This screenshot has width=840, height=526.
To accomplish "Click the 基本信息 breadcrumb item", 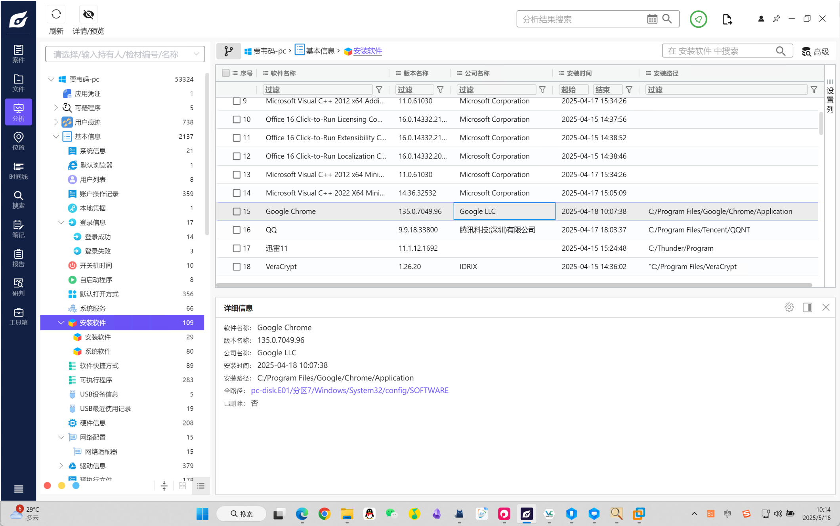I will [x=320, y=51].
